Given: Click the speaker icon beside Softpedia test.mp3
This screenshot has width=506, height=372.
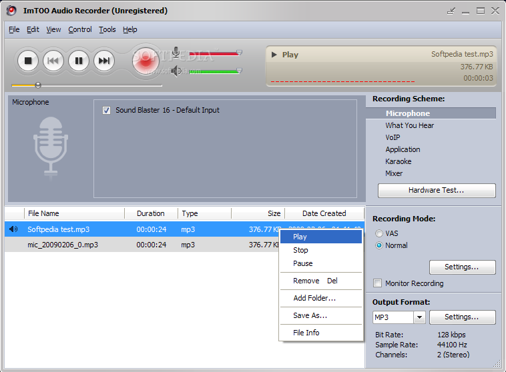Looking at the screenshot, I should coord(13,229).
